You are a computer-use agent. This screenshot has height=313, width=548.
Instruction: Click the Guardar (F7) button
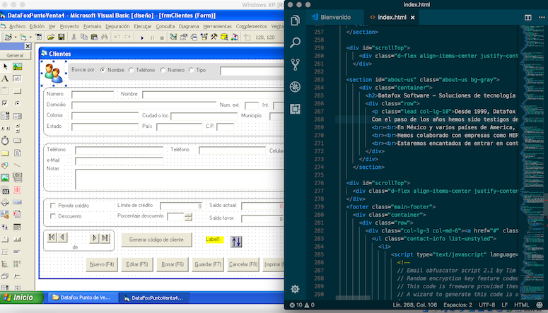point(208,264)
